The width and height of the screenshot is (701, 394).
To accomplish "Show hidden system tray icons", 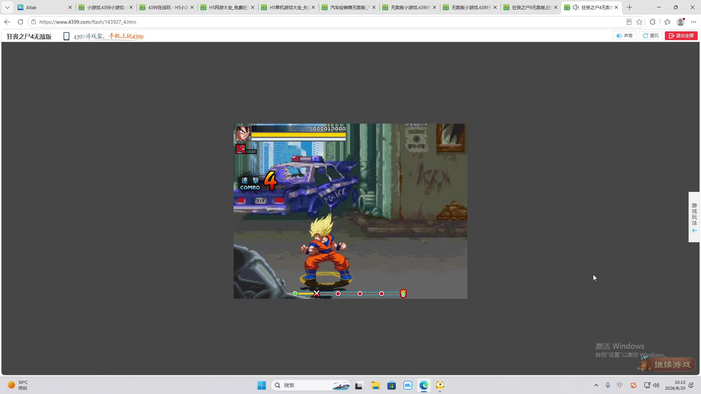I will point(596,385).
